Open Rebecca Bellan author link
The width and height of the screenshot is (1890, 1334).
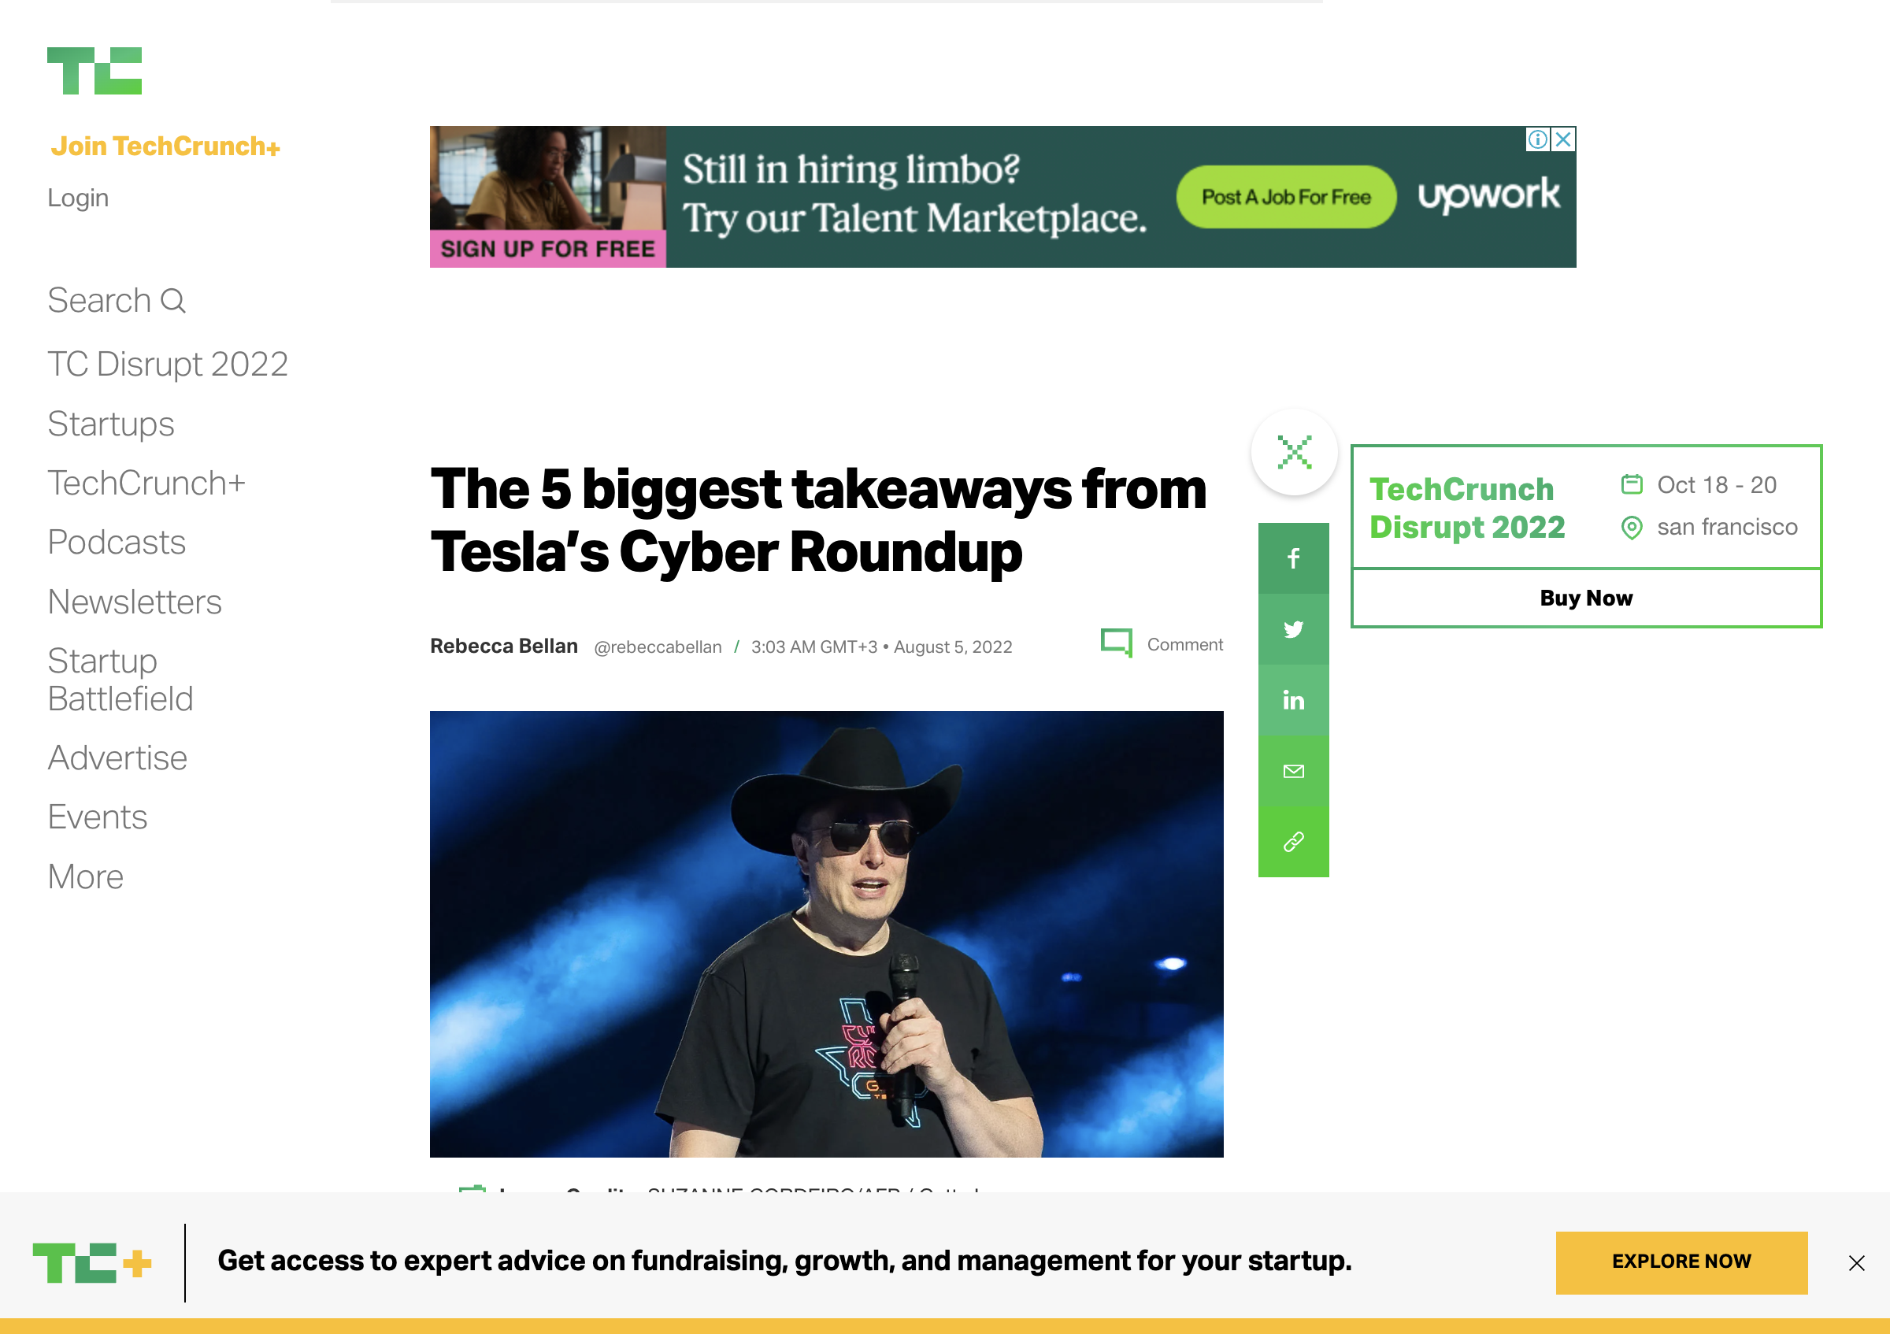504,646
